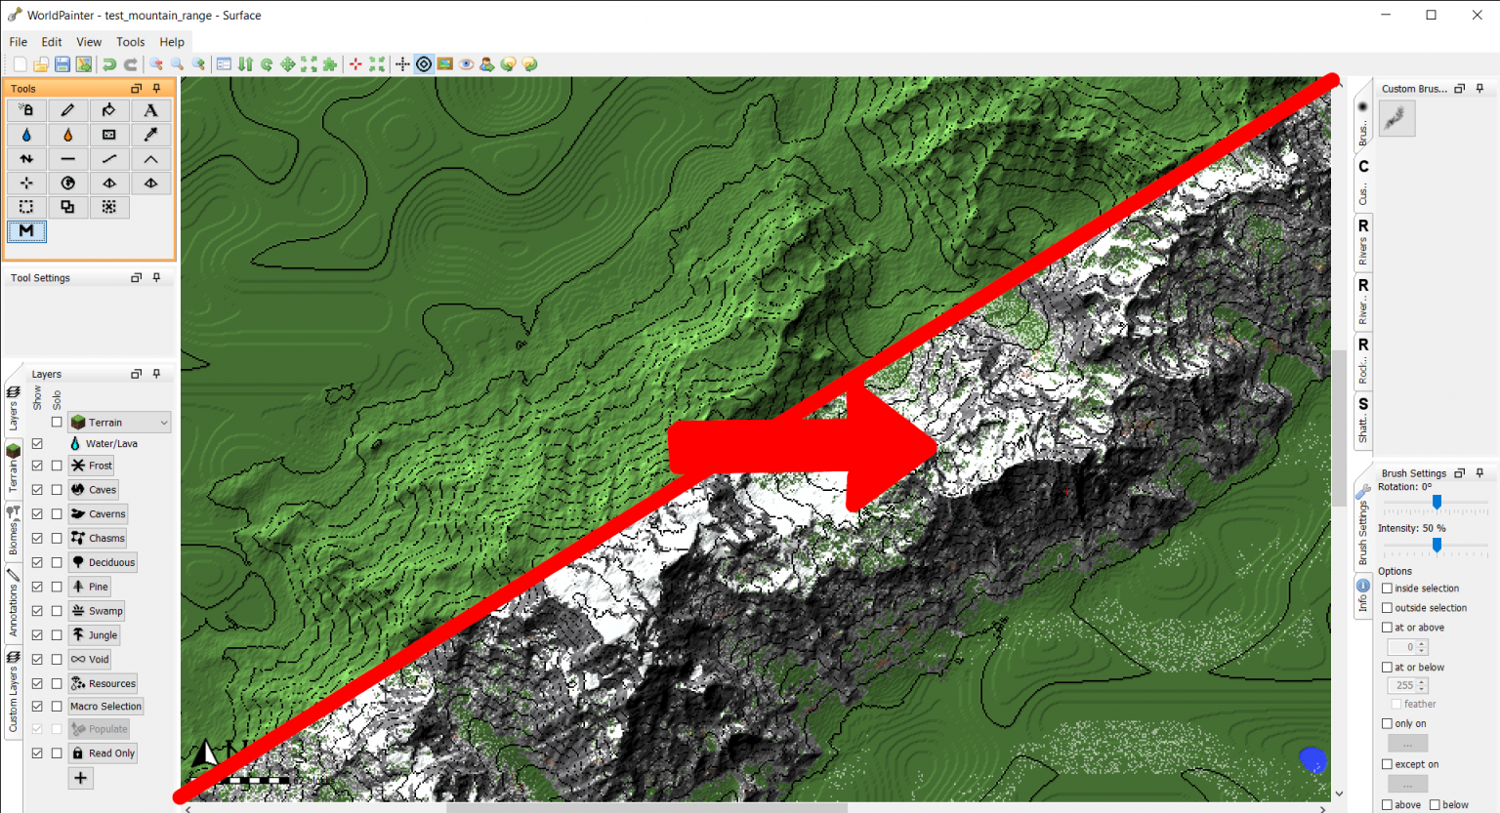Activate the Macro tool marked M
The image size is (1500, 813).
pyautogui.click(x=26, y=231)
